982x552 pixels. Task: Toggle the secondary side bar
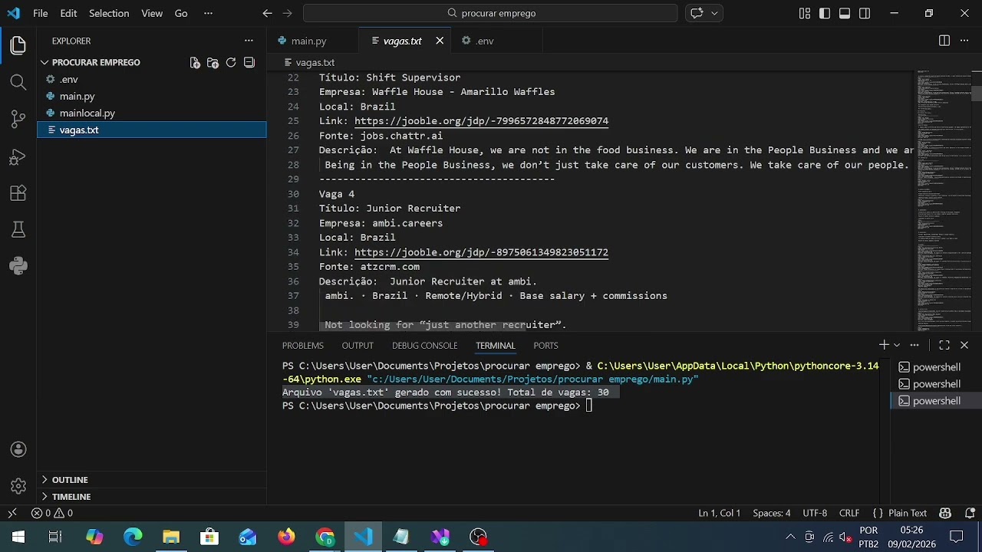[865, 13]
